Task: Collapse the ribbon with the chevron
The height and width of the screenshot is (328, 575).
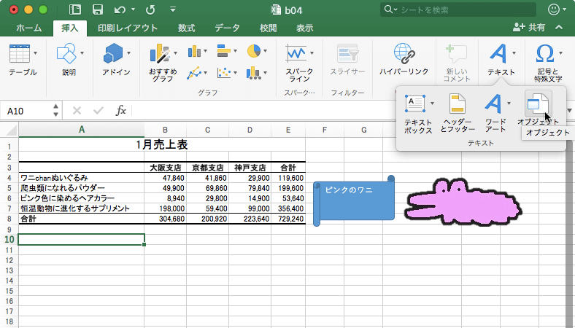Action: [x=559, y=27]
